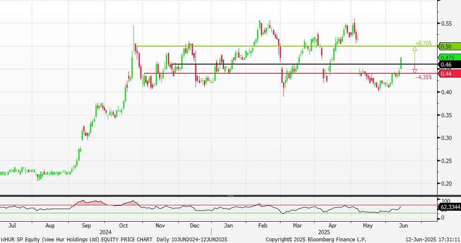Click the 2025 year label

tap(324, 232)
